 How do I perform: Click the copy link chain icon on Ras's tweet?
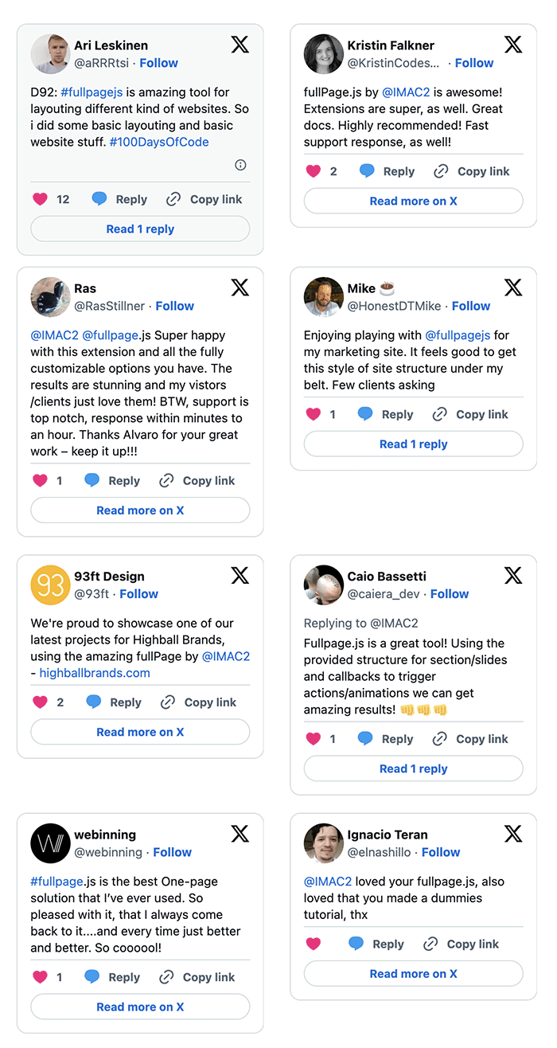click(x=166, y=480)
